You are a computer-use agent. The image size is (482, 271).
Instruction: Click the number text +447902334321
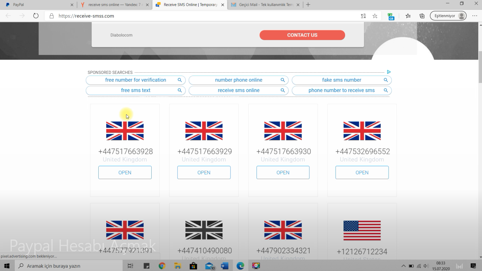pos(283,251)
